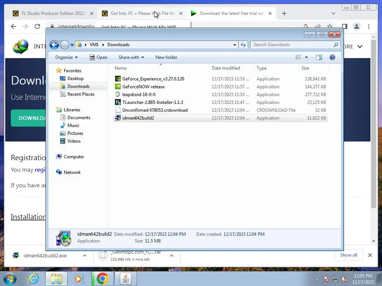Open the view options dropdown arrow
The height and width of the screenshot is (286, 382).
pyautogui.click(x=307, y=57)
